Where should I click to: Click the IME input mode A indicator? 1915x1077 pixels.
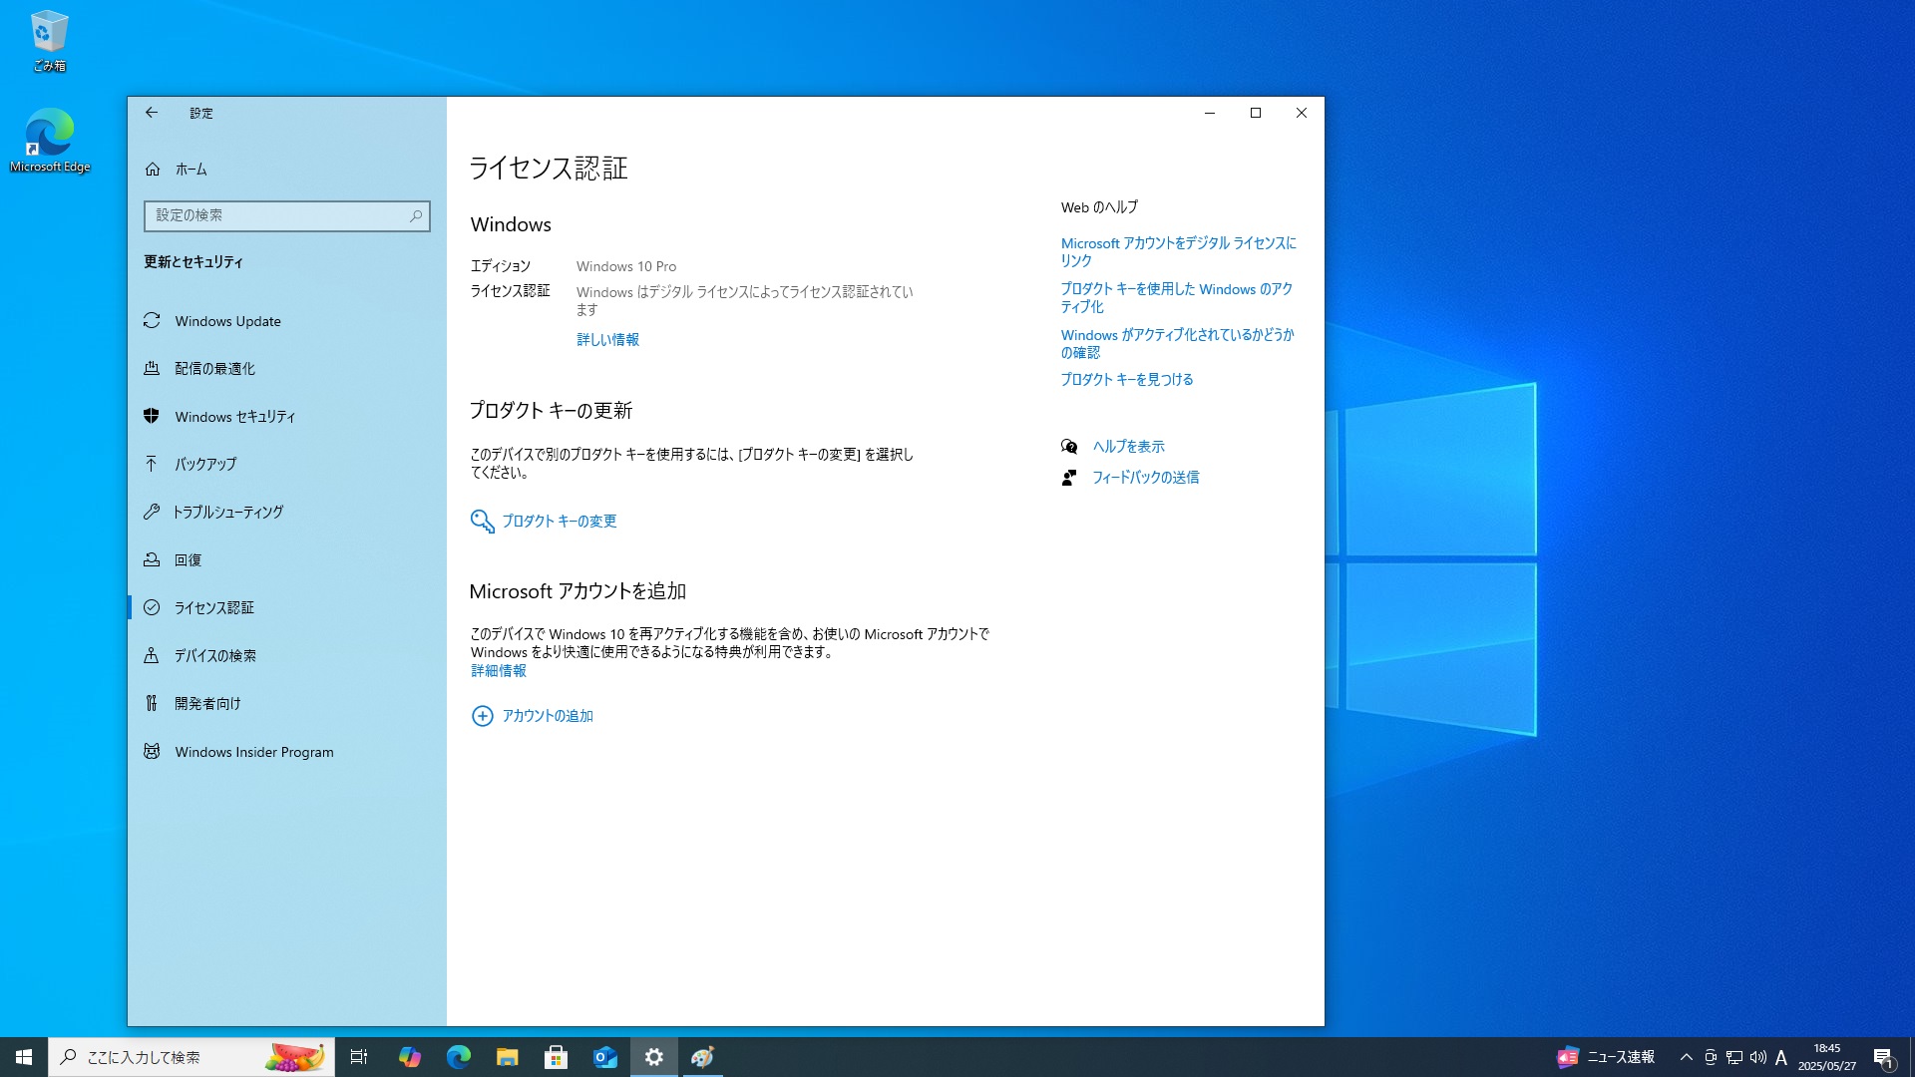click(1781, 1057)
